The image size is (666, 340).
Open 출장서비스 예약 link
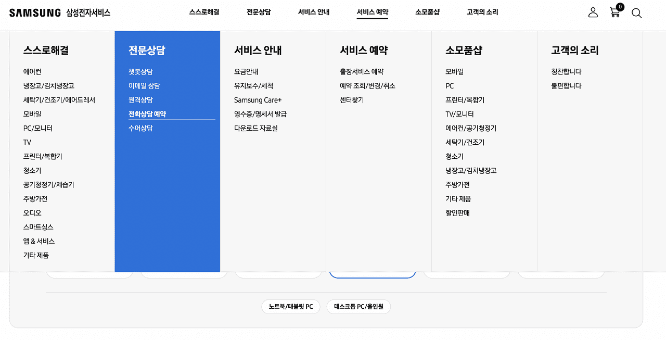(362, 72)
